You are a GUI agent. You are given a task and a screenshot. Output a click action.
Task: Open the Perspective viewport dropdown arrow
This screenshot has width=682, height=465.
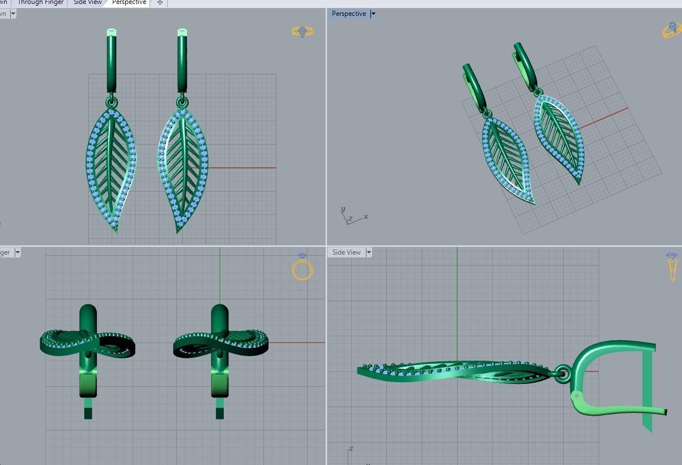(x=373, y=14)
